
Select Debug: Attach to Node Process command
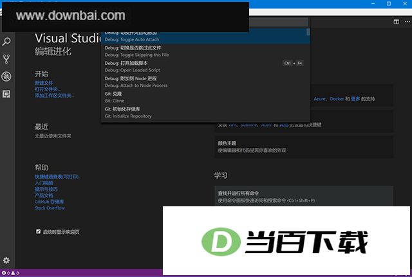(205, 82)
